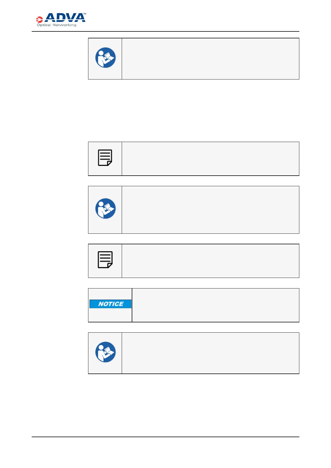This screenshot has width=331, height=468.
Task: Click the empty box beside the topmost manual icon
Action: (210, 59)
